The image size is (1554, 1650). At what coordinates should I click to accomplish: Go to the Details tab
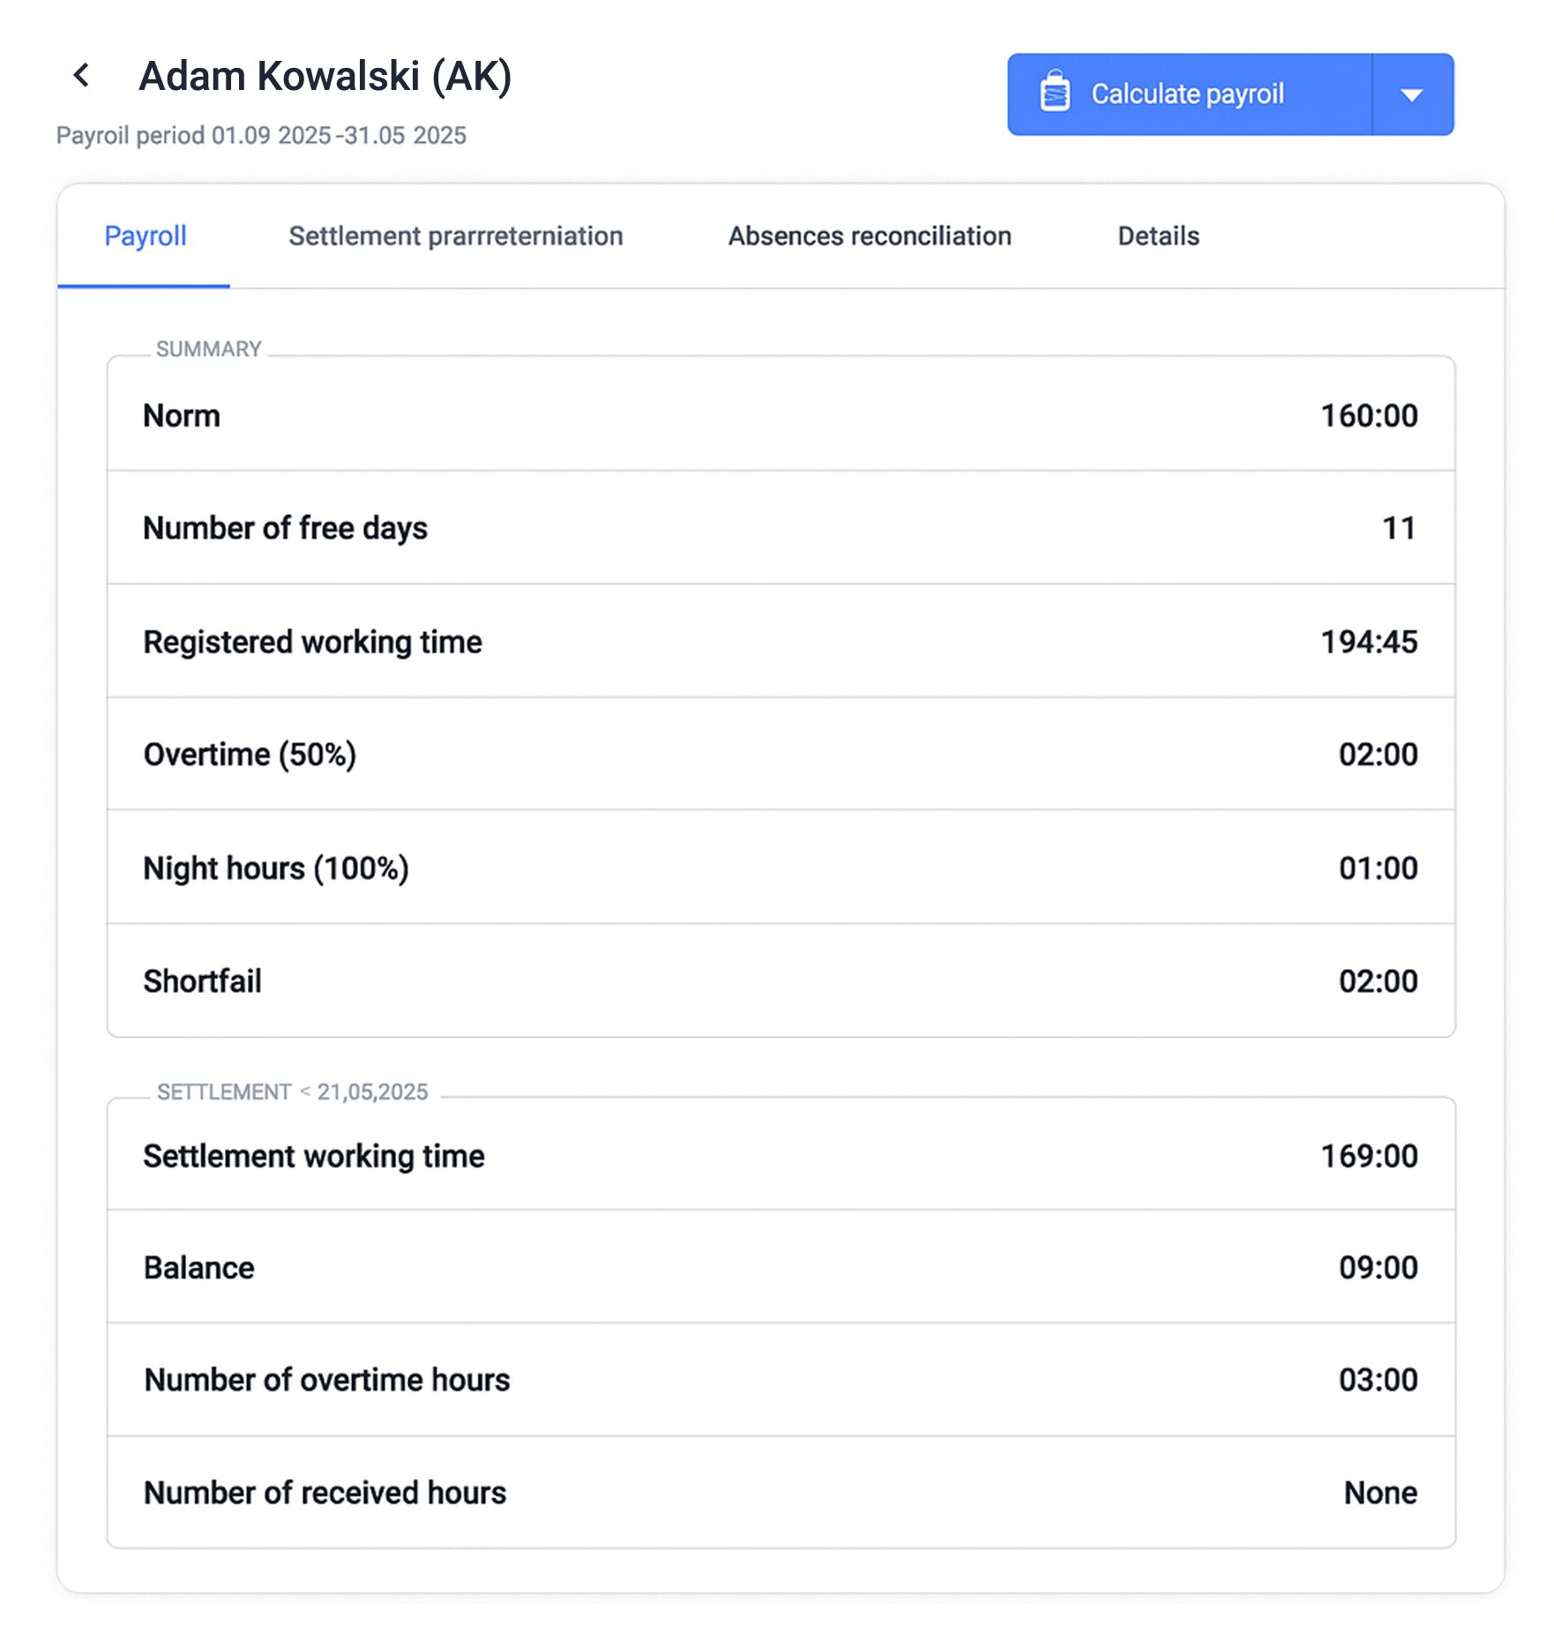tap(1158, 236)
